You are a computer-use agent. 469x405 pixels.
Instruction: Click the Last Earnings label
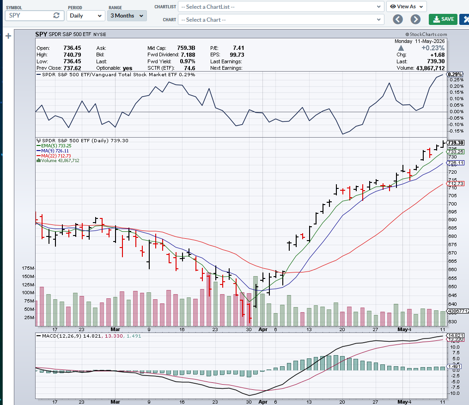click(226, 61)
